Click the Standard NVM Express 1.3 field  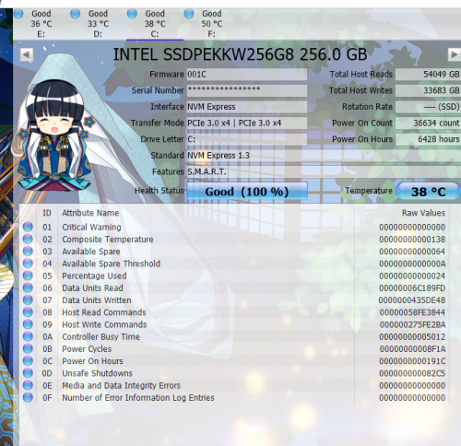[x=324, y=156]
